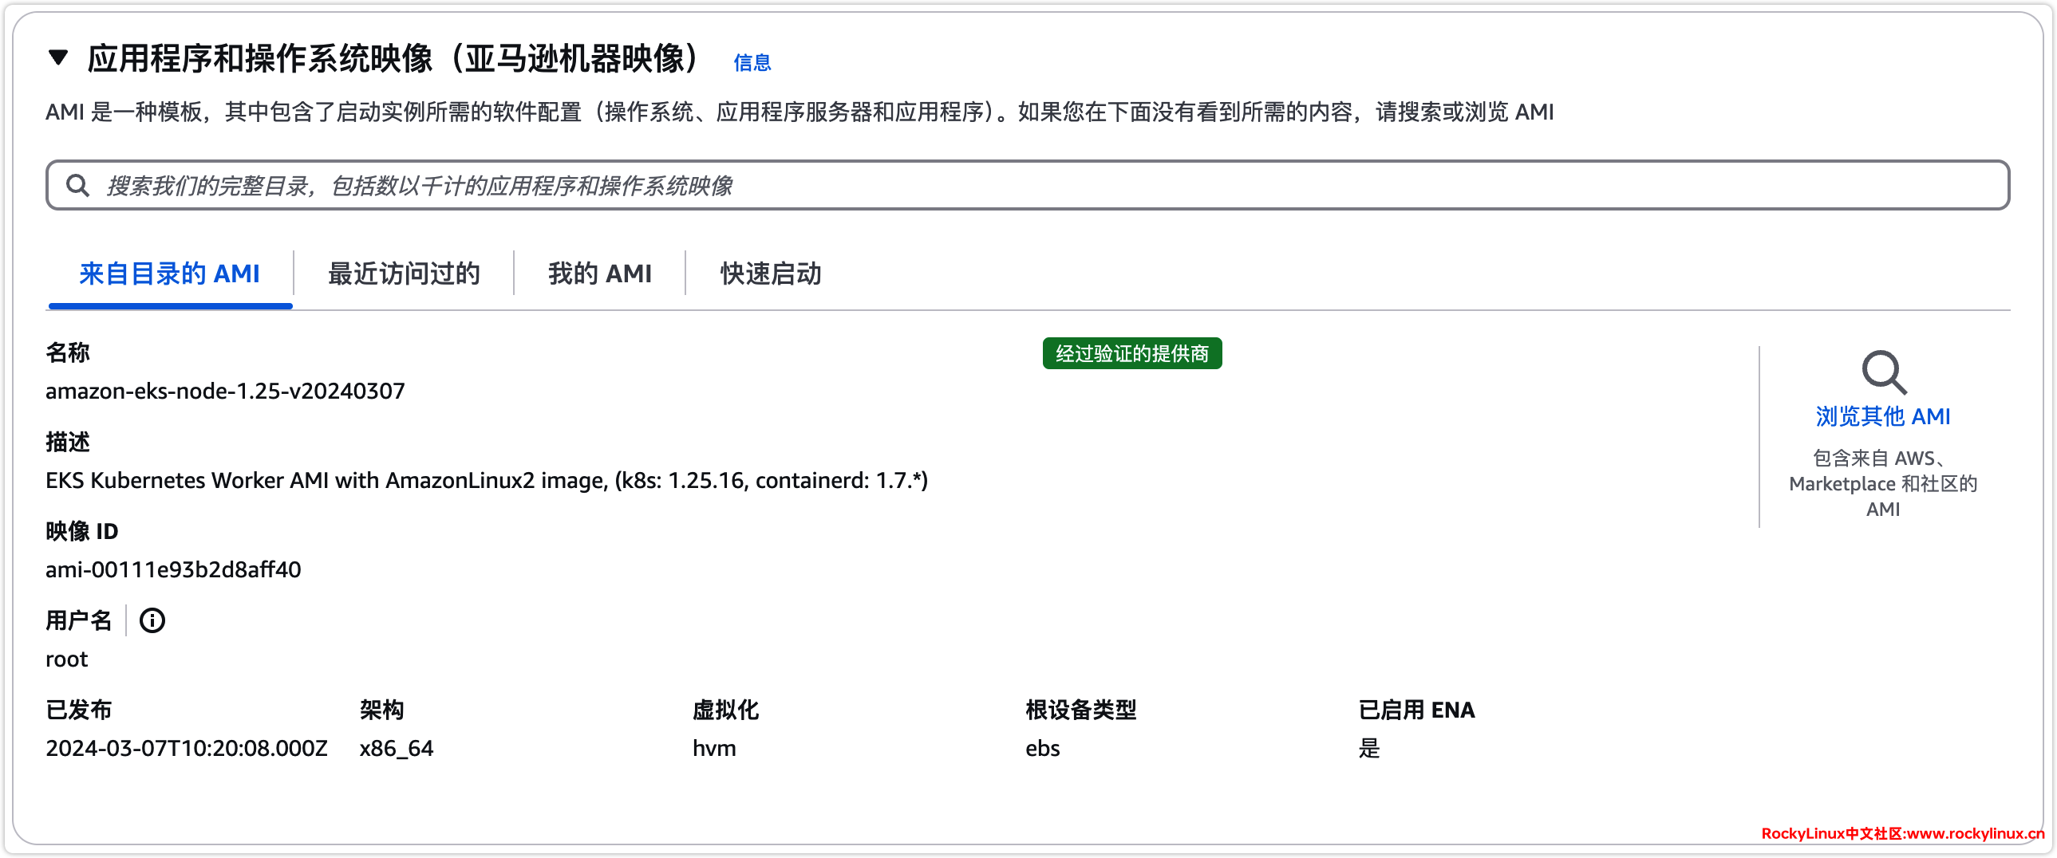Select the 来自目录的 AMI tab

(x=170, y=274)
